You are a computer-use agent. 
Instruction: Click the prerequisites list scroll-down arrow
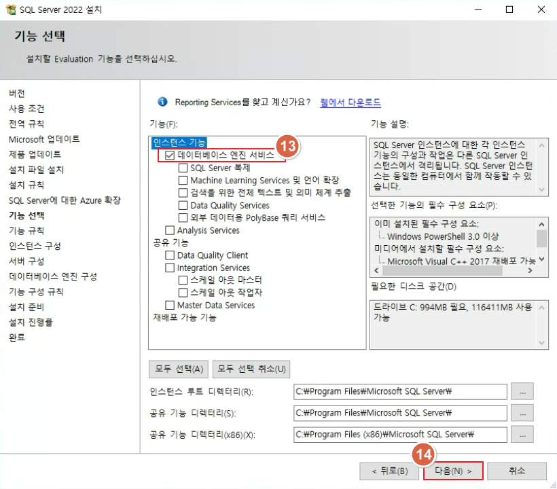tap(541, 259)
